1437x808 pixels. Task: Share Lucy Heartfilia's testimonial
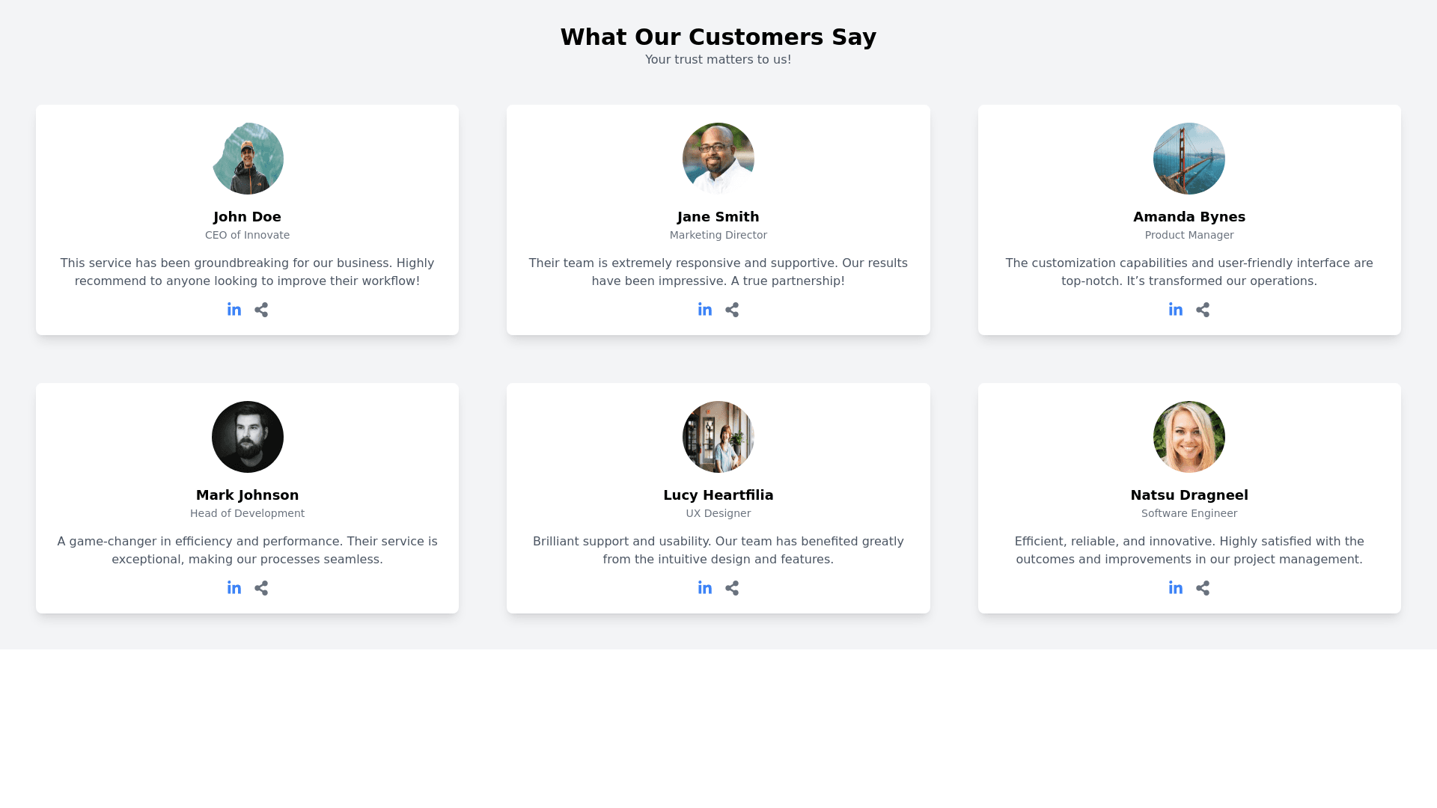pos(732,588)
